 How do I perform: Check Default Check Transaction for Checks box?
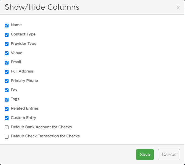pyautogui.click(x=7, y=137)
